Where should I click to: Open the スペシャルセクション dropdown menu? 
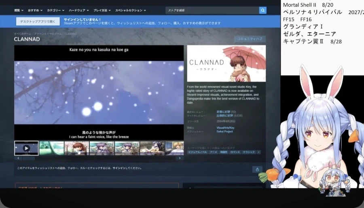coord(131,10)
